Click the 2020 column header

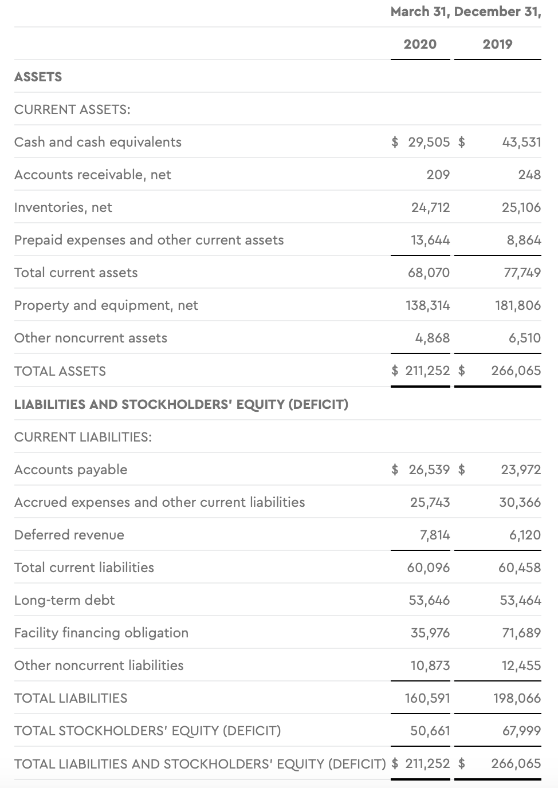(x=420, y=44)
